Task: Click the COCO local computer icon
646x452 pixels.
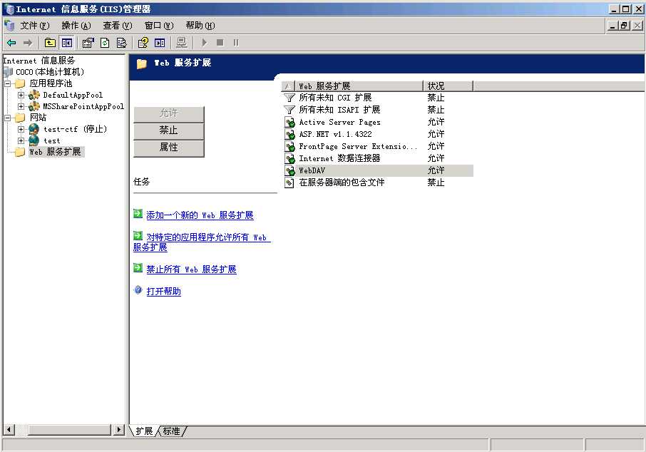Action: [8, 72]
